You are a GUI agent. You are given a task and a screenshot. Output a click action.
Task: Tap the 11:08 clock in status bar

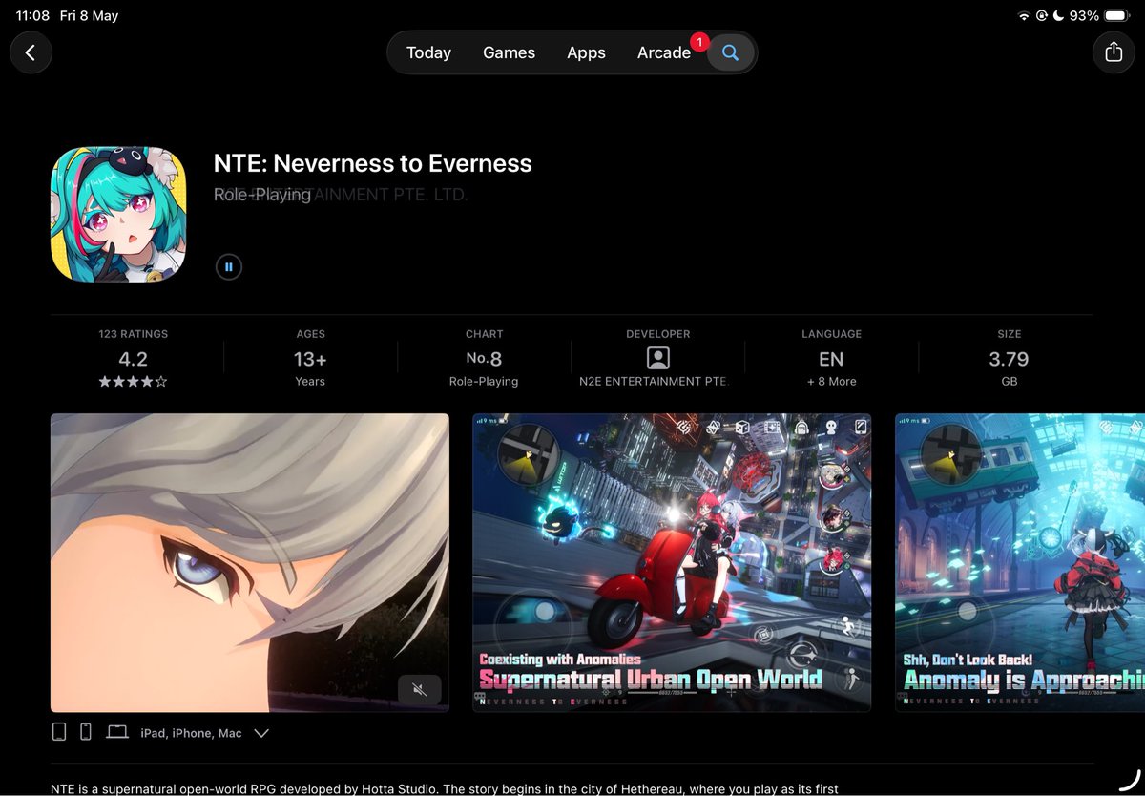click(32, 16)
